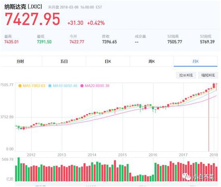Click the MA5 yellow legend dot

click(x=20, y=86)
